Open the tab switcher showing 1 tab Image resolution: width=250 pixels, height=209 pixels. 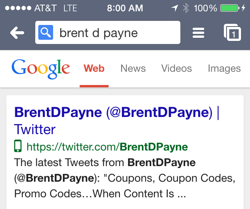[x=232, y=33]
